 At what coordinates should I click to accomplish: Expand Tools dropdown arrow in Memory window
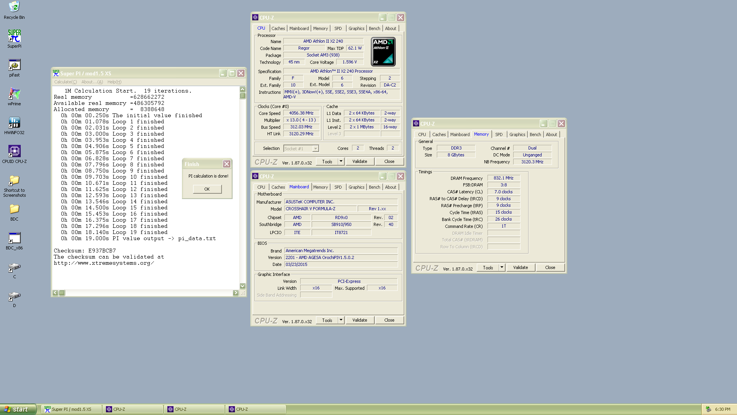click(x=502, y=267)
